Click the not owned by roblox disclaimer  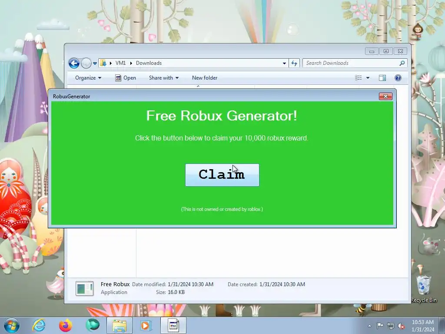tap(222, 209)
